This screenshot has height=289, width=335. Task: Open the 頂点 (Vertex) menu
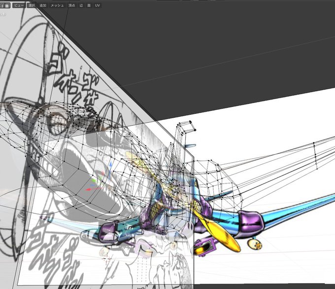(x=71, y=5)
